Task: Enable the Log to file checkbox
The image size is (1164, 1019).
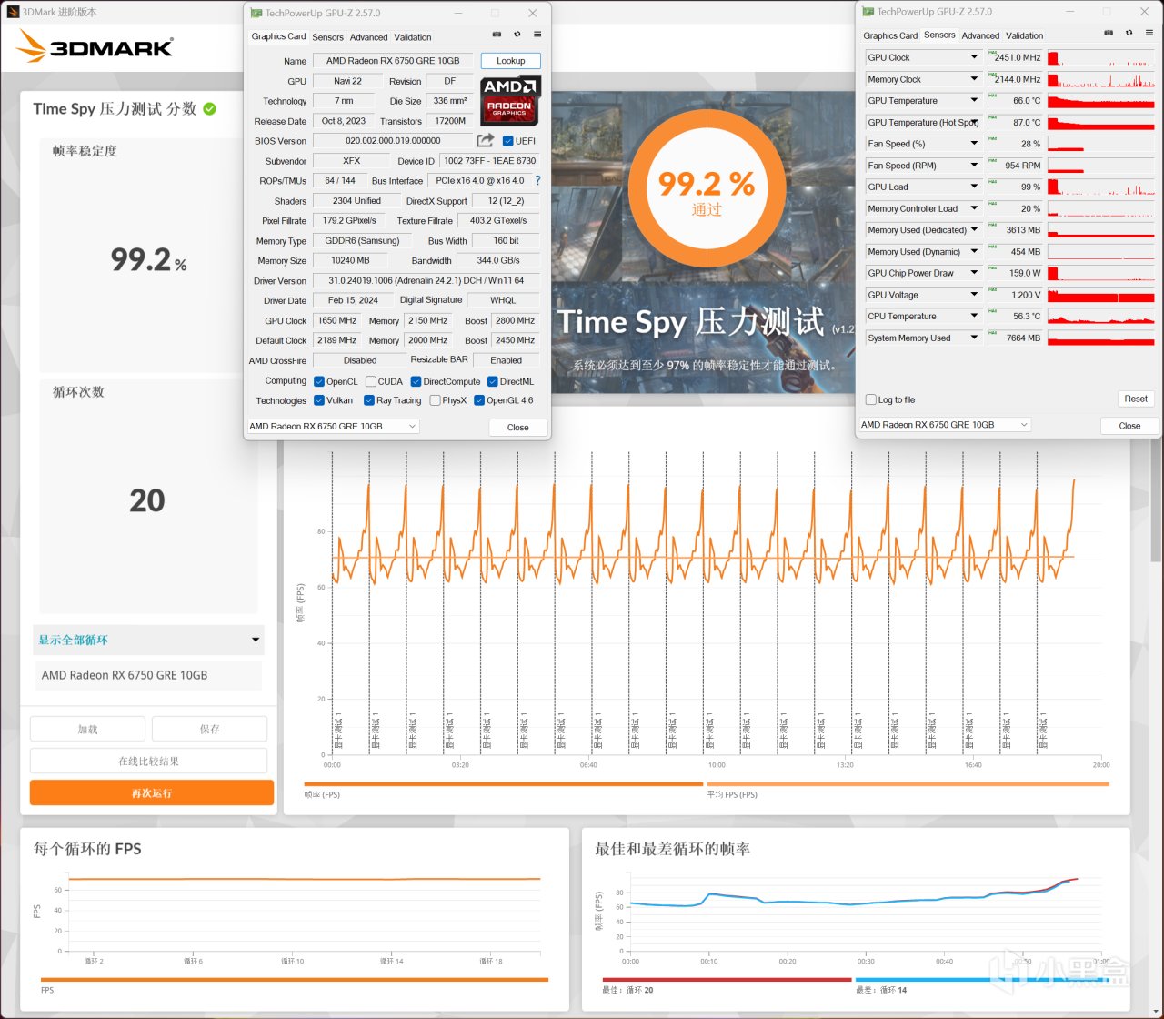Action: coord(871,399)
